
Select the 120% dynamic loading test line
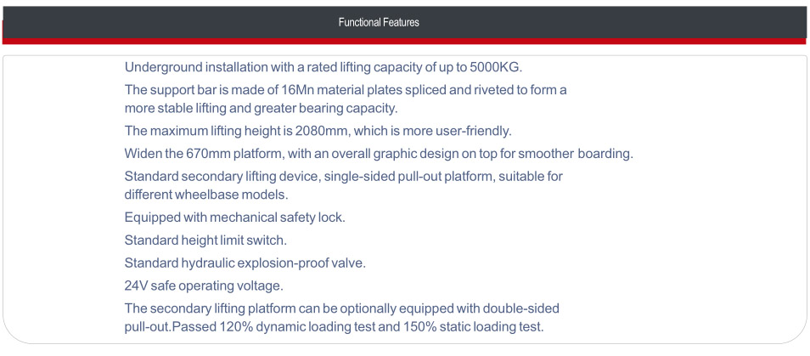(x=335, y=327)
